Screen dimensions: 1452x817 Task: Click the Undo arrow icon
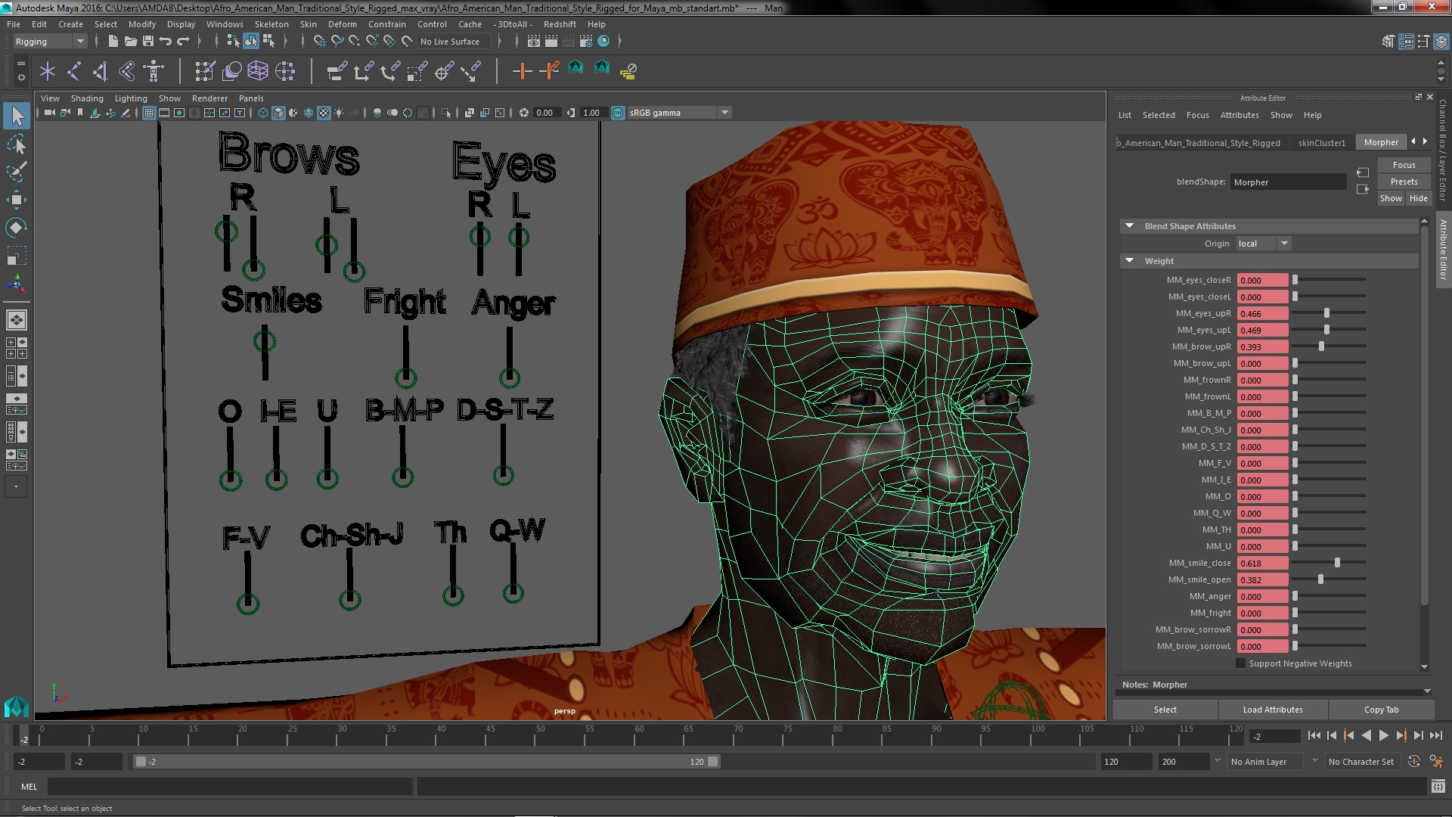pyautogui.click(x=165, y=42)
